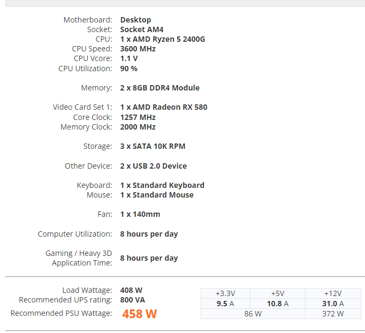Viewport: 365px width, 333px height.
Task: Select the orange '458 W' PSU wattage
Action: point(140,314)
